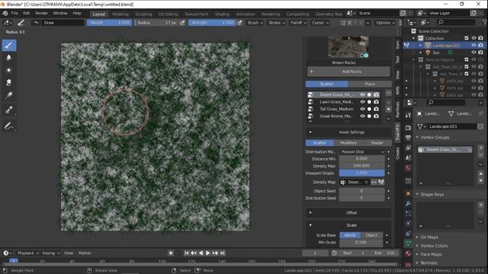
Task: Adjust the brush Strength slider
Action: [x=212, y=23]
